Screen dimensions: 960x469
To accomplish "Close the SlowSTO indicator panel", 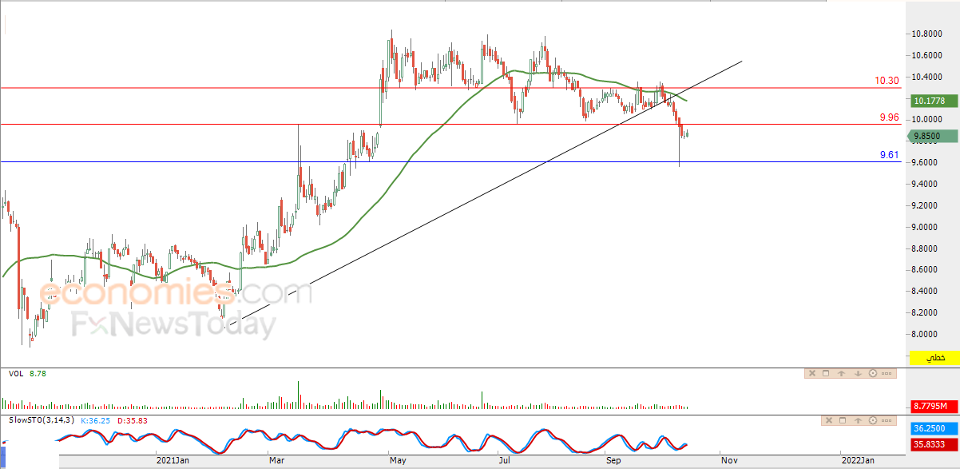I will point(829,420).
